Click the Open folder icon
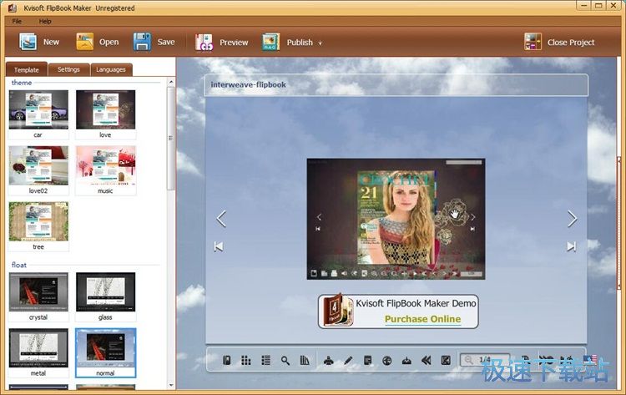 click(x=84, y=42)
